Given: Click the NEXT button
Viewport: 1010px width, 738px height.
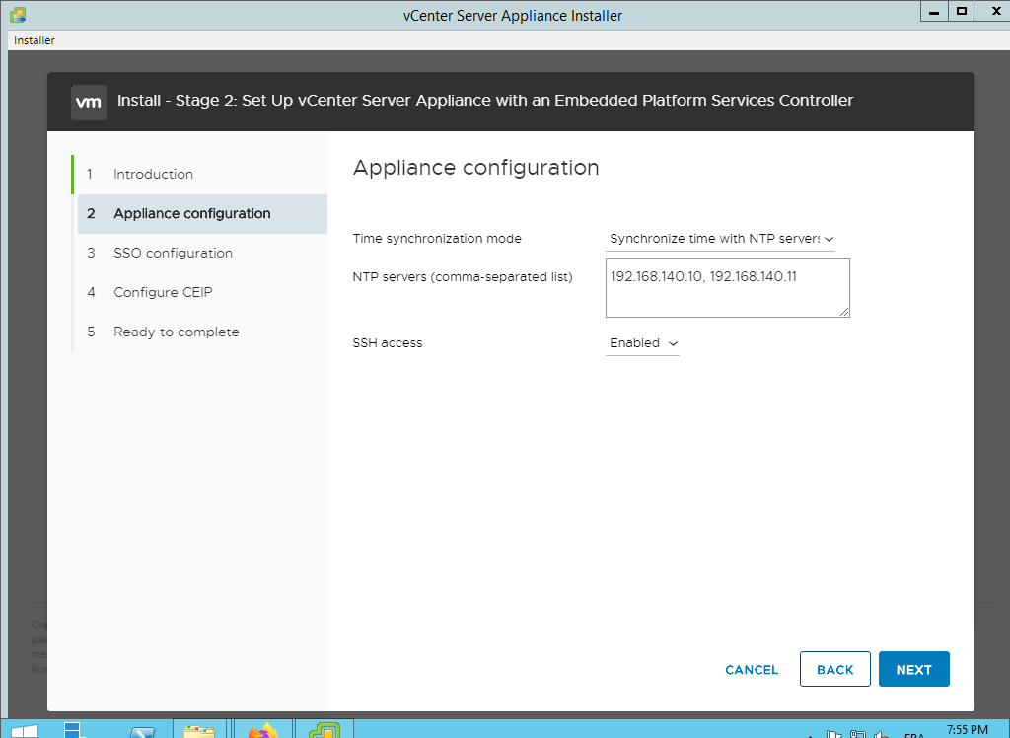Looking at the screenshot, I should (913, 669).
